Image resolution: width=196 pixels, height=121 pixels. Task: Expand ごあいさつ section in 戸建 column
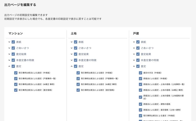coord(134,48)
